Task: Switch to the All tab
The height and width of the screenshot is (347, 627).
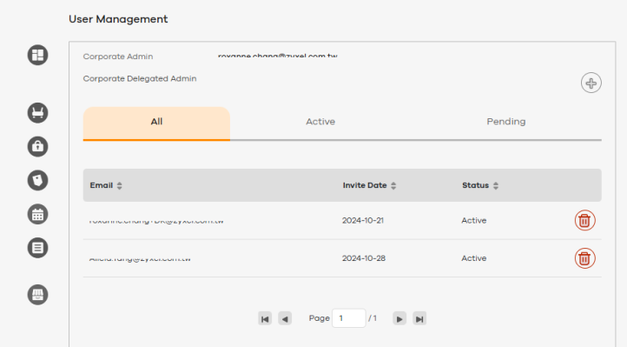Action: pos(156,123)
